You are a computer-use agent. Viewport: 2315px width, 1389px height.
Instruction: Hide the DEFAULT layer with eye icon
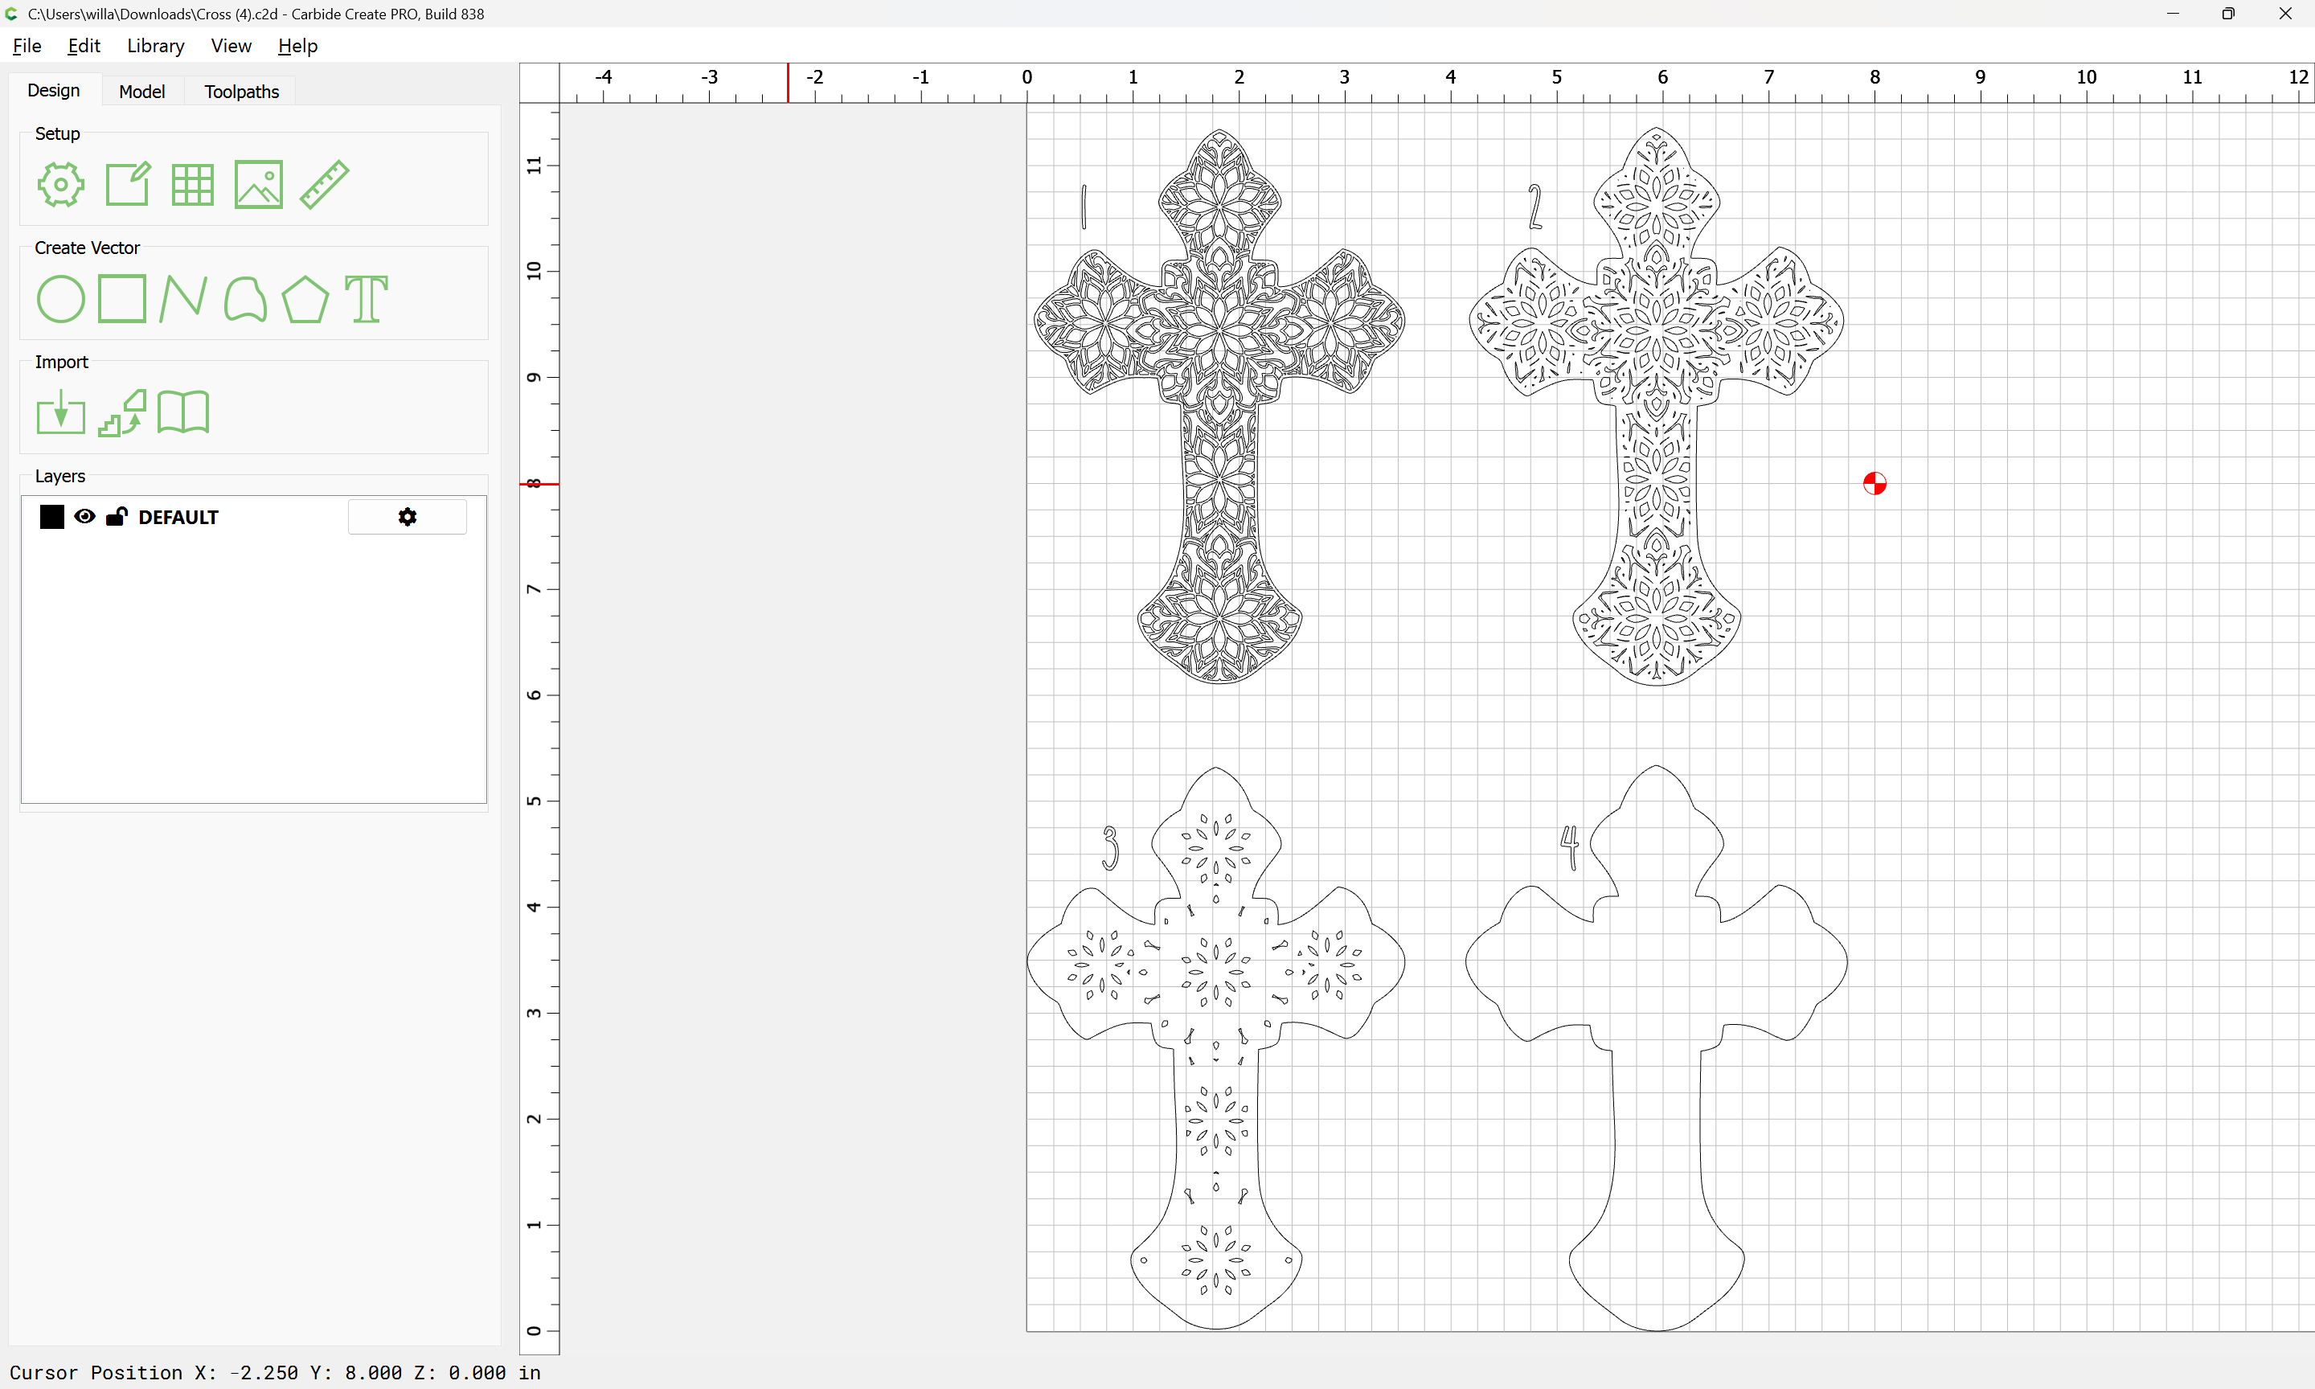84,517
